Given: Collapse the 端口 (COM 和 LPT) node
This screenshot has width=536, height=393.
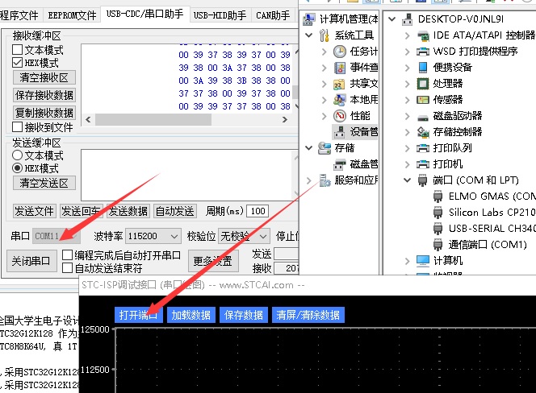Looking at the screenshot, I should (x=407, y=180).
